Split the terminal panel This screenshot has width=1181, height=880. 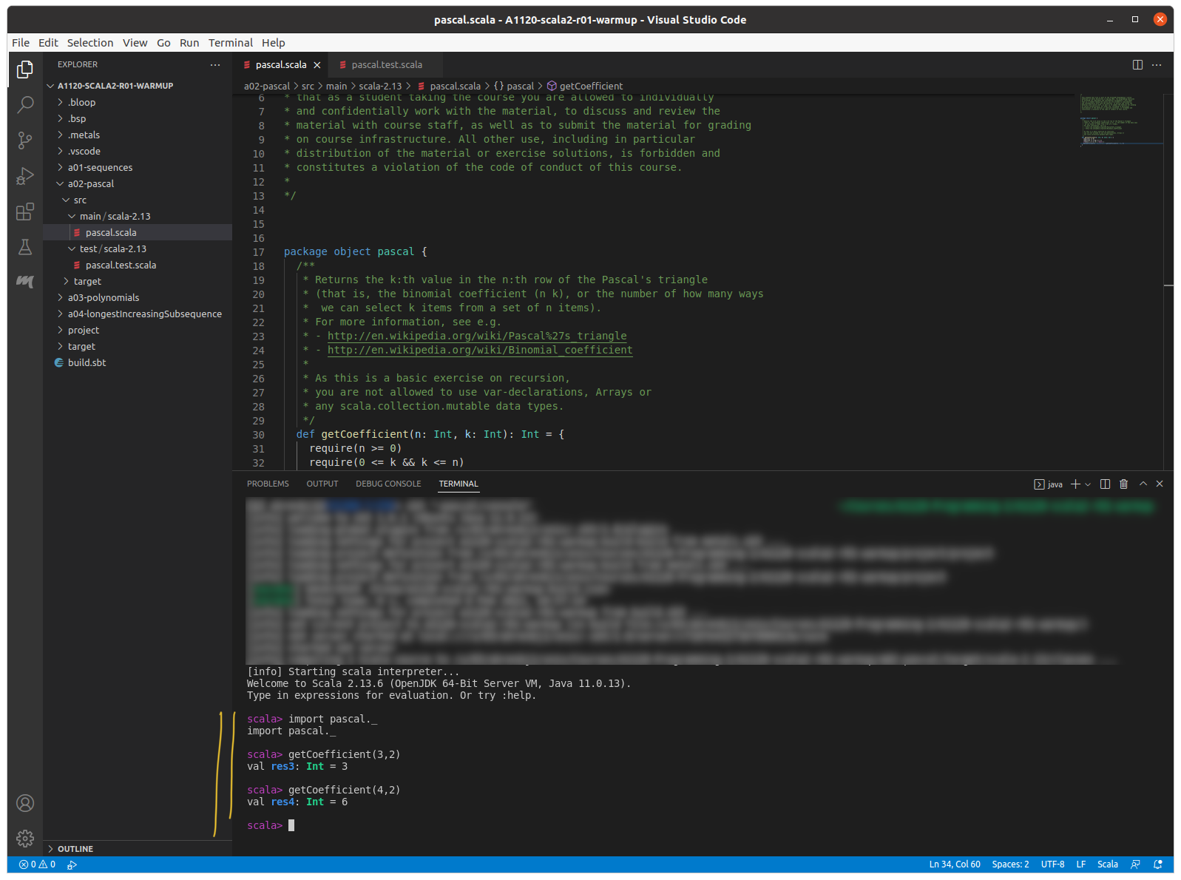point(1105,484)
